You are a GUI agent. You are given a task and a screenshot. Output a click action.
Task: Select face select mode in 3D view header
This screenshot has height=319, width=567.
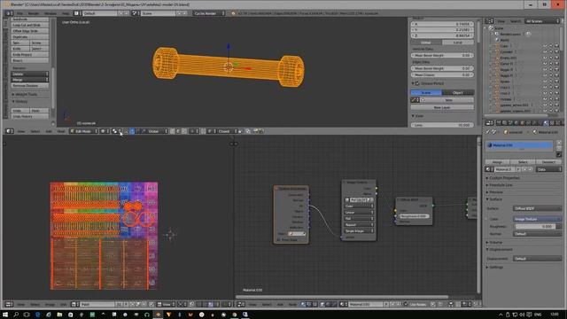[x=184, y=131]
